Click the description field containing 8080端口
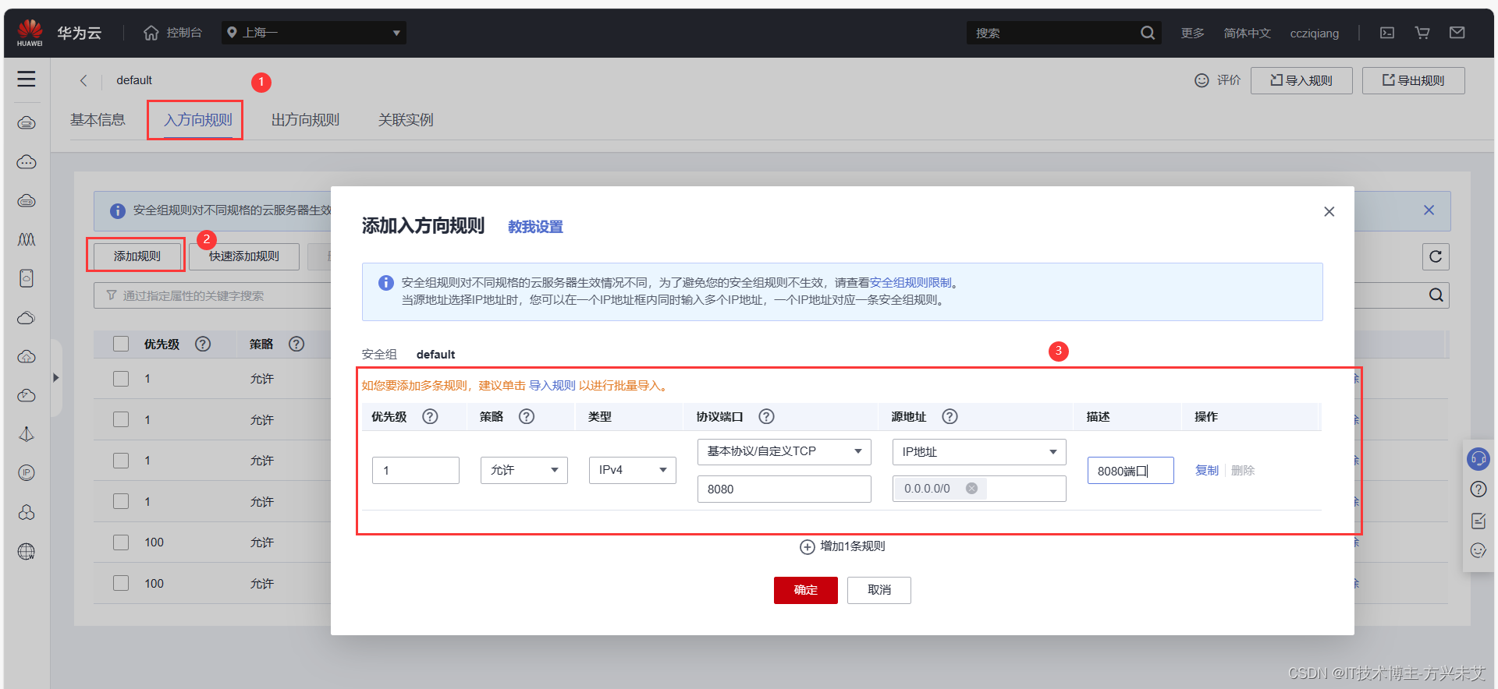The width and height of the screenshot is (1498, 689). tap(1131, 471)
